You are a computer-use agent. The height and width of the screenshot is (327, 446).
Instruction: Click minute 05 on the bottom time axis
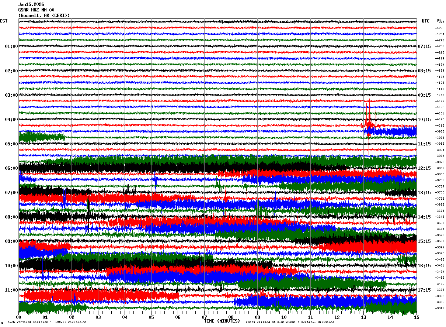point(151,317)
